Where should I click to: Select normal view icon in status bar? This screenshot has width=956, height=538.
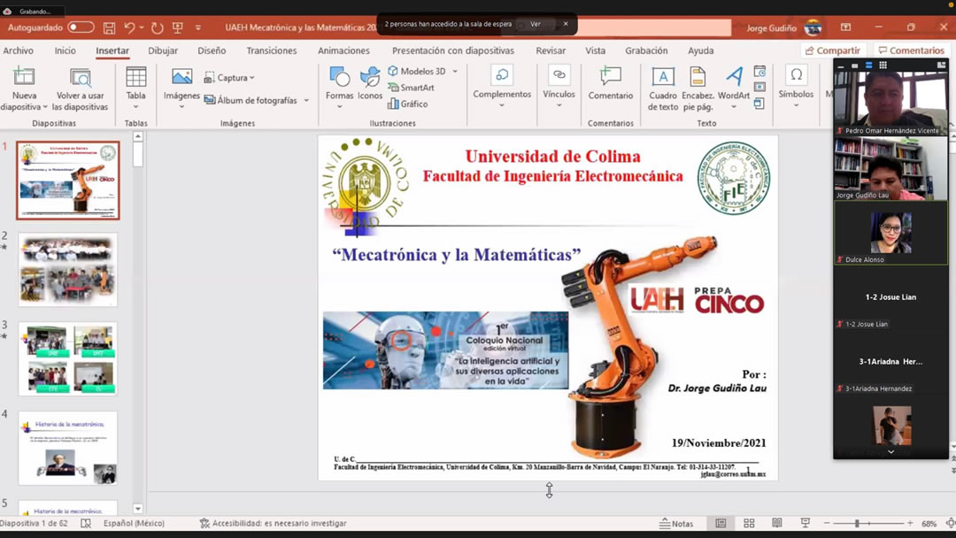(721, 523)
